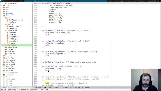This screenshot has height=91, width=161.
Task: Click the int_builders! macro call on line 219
Action: click(x=69, y=62)
